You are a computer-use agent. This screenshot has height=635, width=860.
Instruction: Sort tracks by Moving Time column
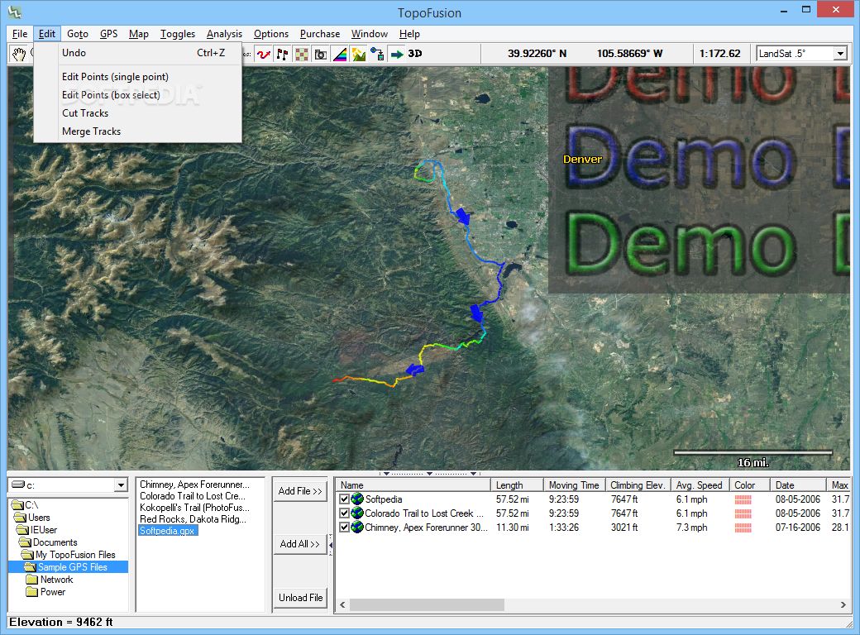click(x=574, y=485)
